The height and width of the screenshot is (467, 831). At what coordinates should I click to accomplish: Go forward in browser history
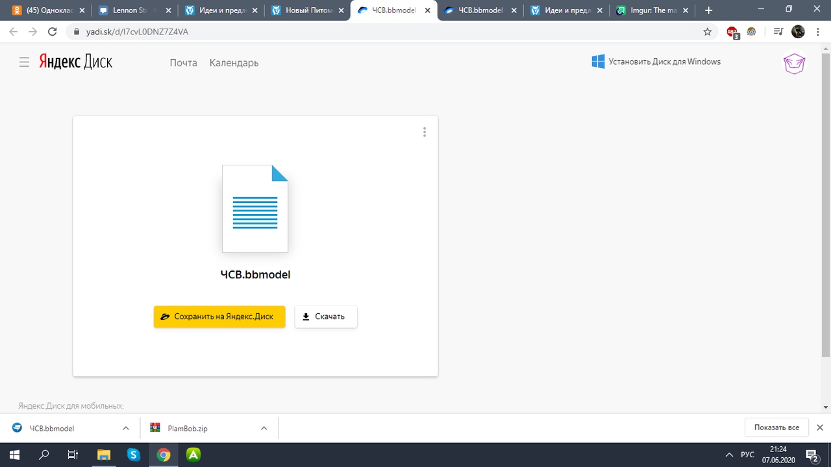coord(32,31)
